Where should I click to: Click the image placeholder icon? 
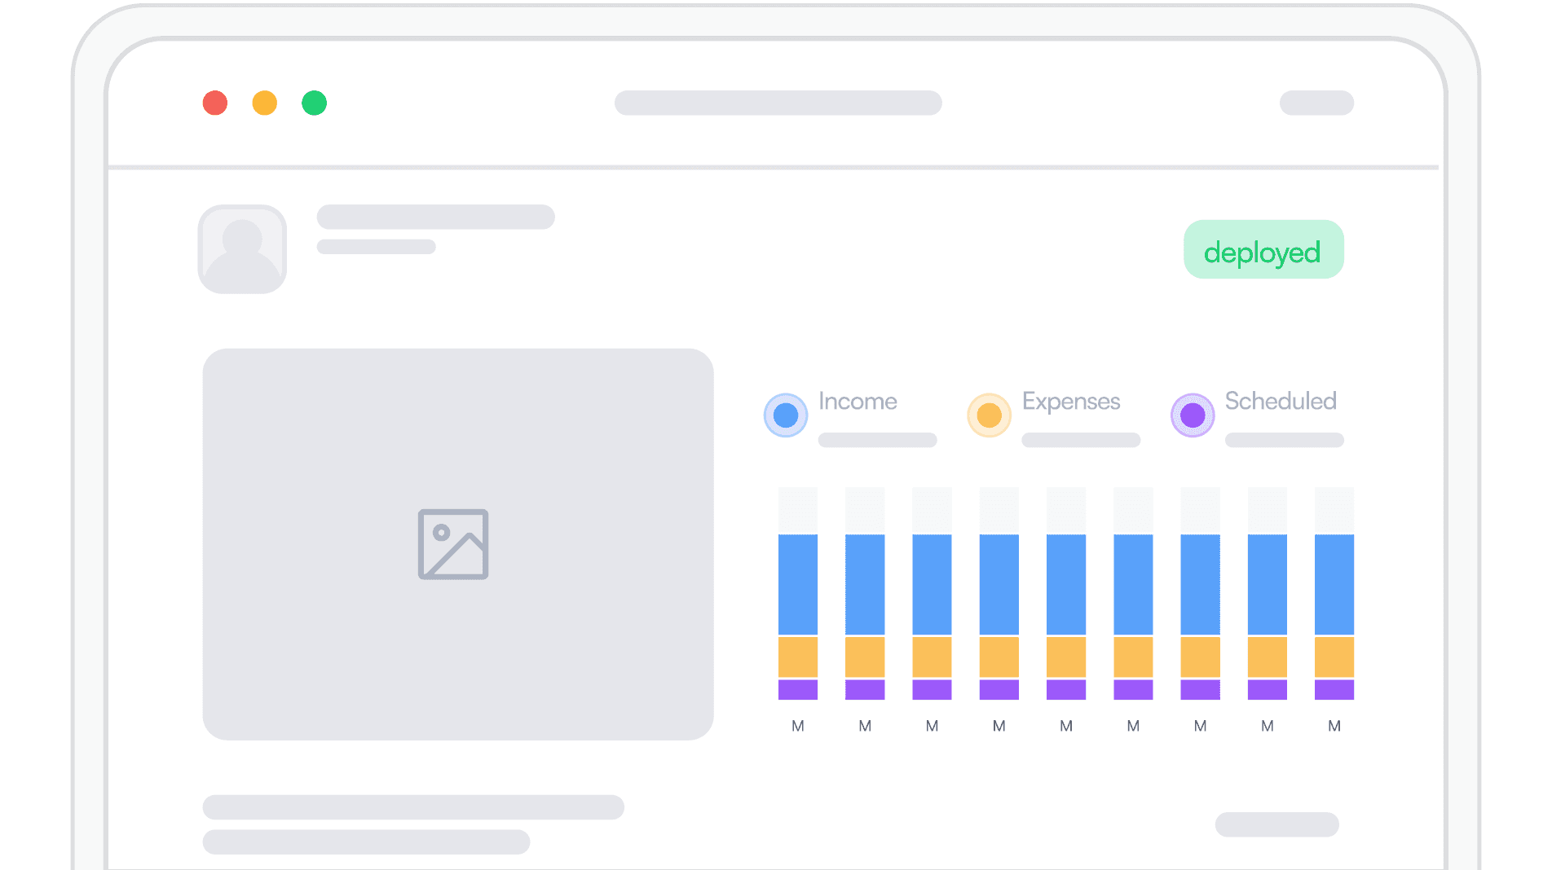coord(453,544)
